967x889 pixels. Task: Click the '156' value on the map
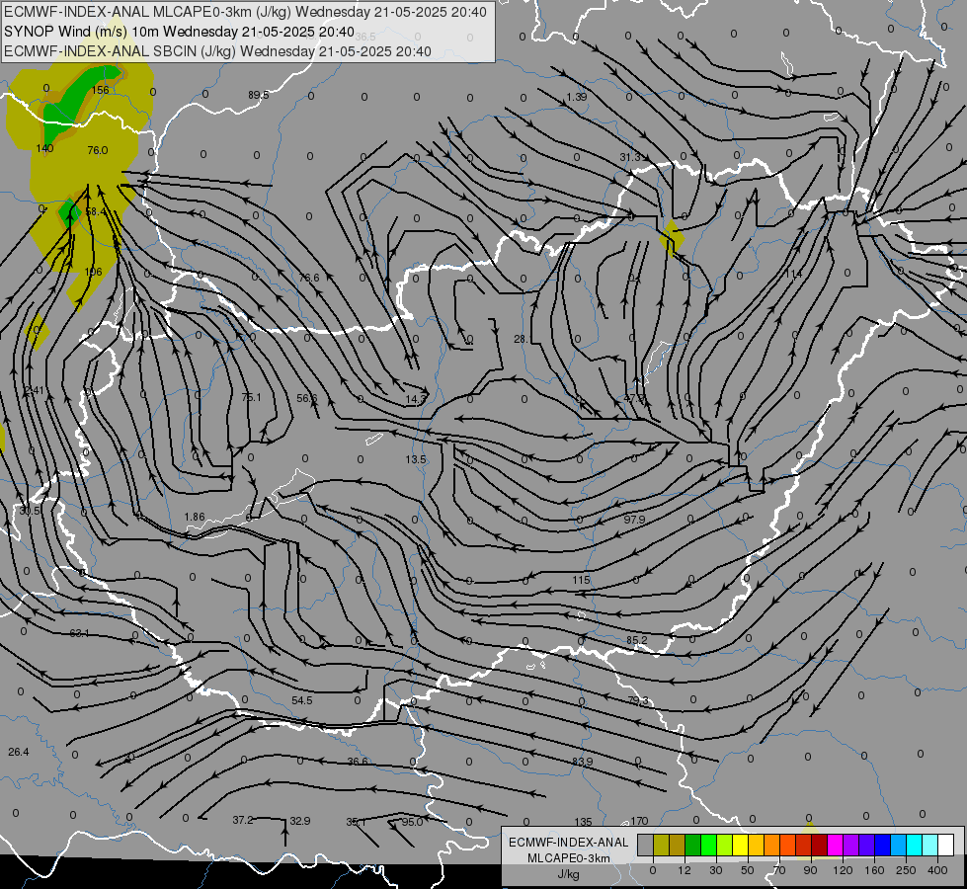100,90
